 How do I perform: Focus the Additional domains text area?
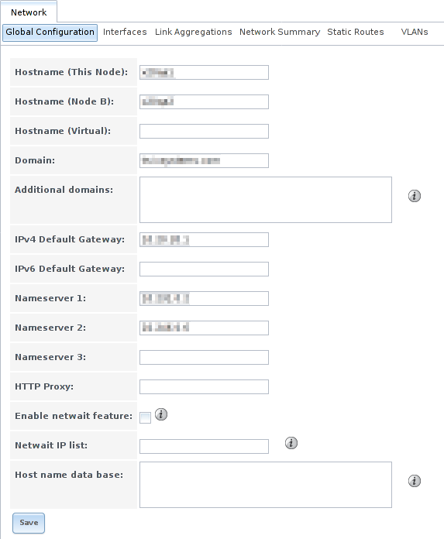tap(266, 200)
